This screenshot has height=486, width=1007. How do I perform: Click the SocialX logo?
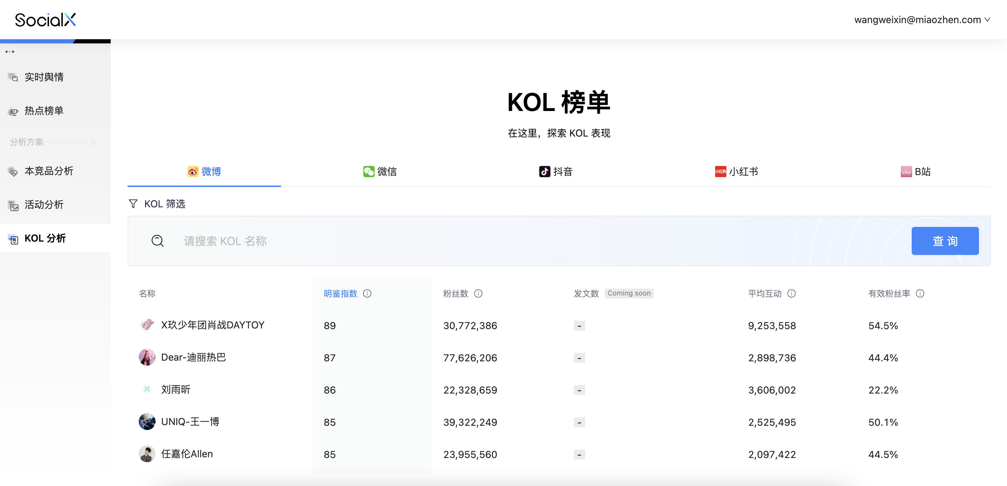[45, 20]
